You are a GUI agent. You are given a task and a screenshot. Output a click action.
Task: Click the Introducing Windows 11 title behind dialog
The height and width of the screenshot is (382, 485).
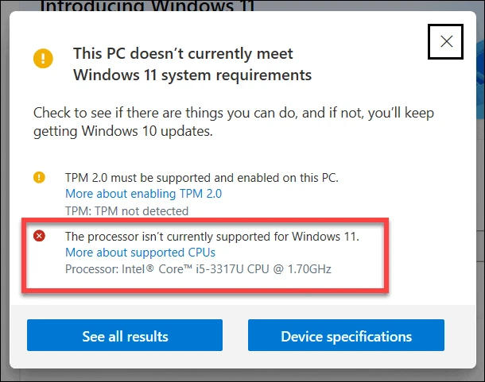pos(147,6)
